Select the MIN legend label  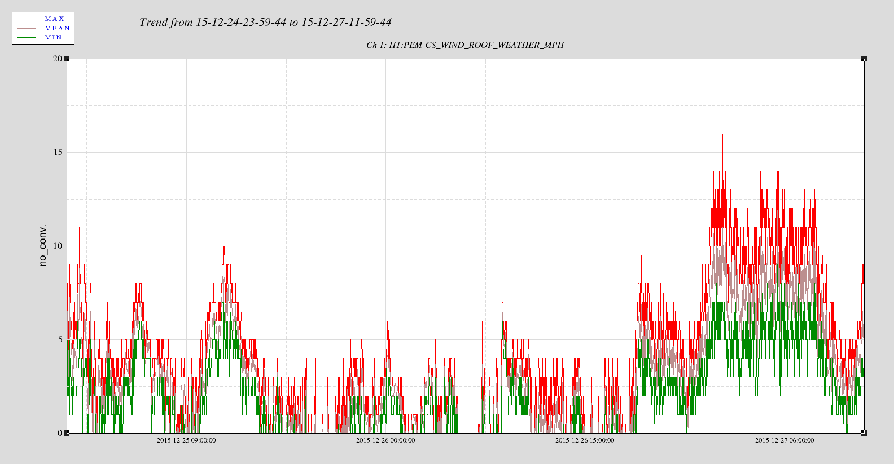point(54,38)
